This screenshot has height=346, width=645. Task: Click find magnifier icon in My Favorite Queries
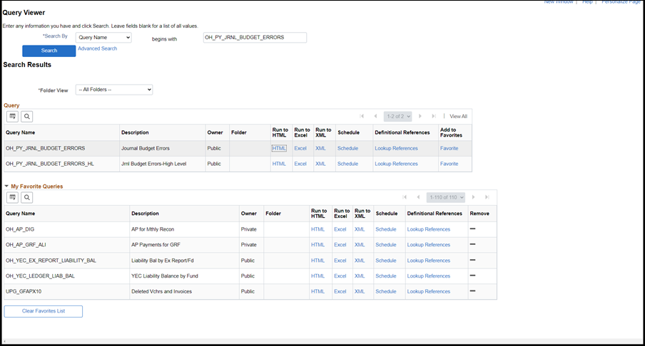click(26, 197)
